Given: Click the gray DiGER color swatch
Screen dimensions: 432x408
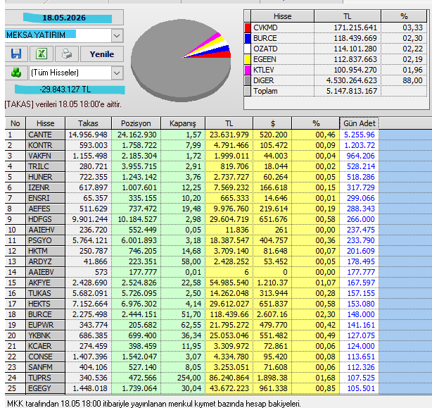Looking at the screenshot, I should pos(248,80).
